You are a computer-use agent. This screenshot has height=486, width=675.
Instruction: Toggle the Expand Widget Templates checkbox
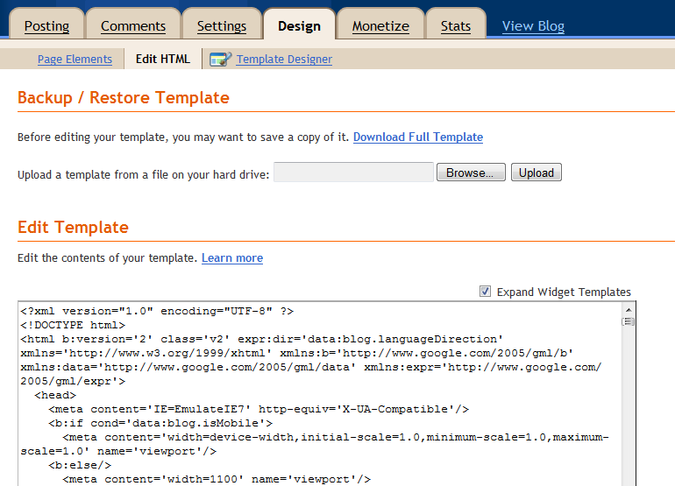(485, 292)
